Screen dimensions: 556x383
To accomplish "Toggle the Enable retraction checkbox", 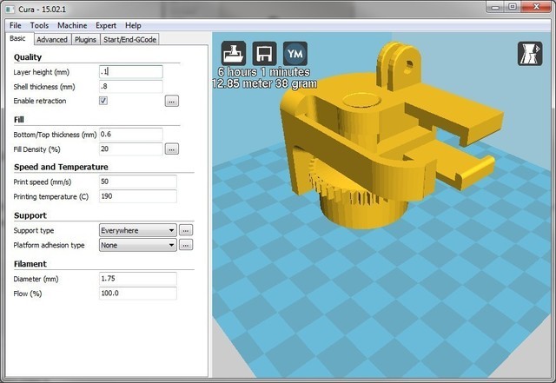I will (103, 101).
